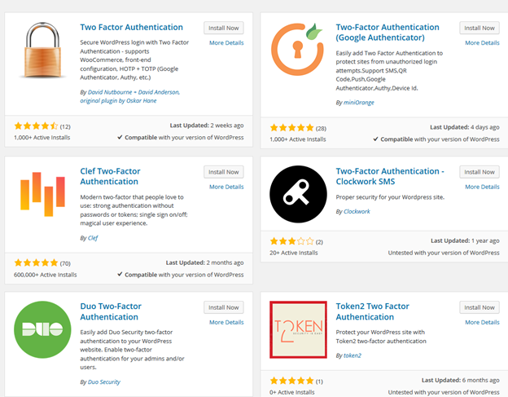Click the green Duo plugin logo
Image resolution: width=508 pixels, height=397 pixels.
pos(42,330)
